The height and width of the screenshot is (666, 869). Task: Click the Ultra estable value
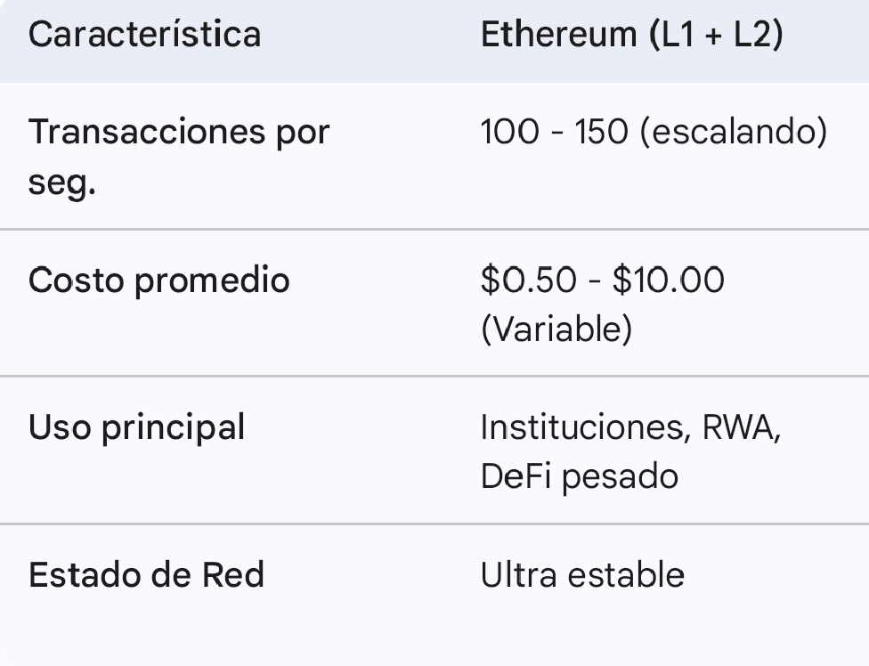[582, 575]
